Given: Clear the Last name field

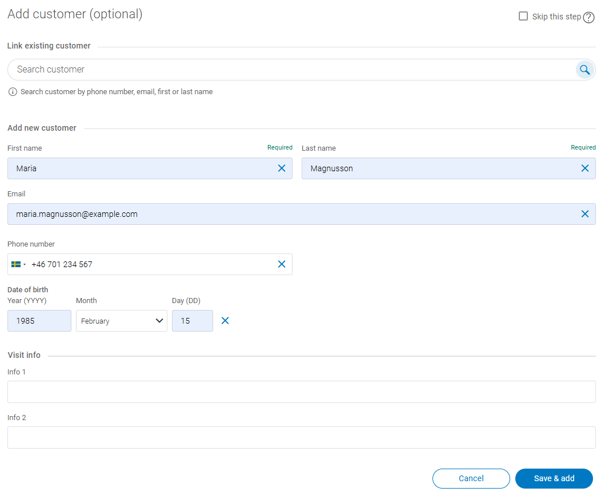Looking at the screenshot, I should point(585,168).
